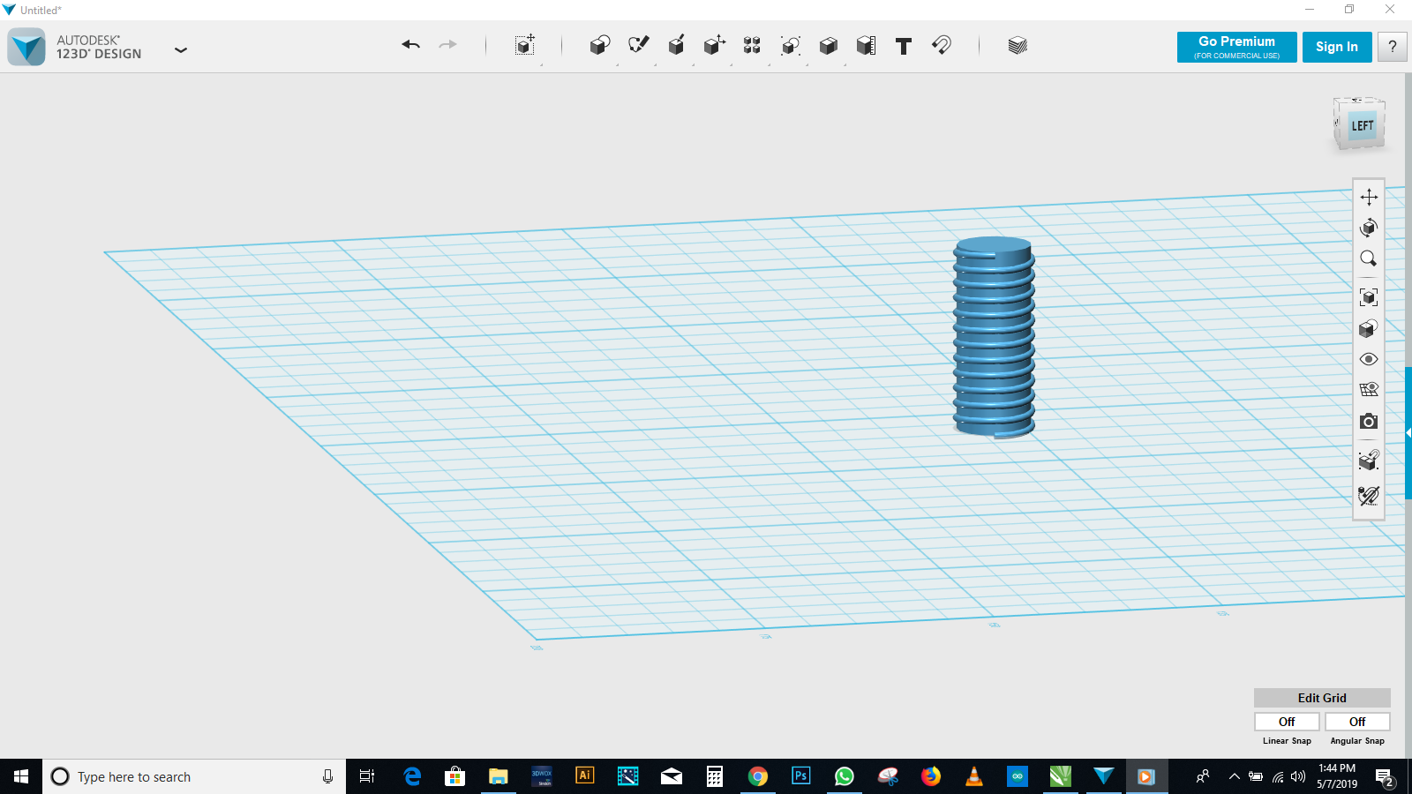1412x794 pixels.
Task: Change materials and outlines display mode
Action: 1369,328
